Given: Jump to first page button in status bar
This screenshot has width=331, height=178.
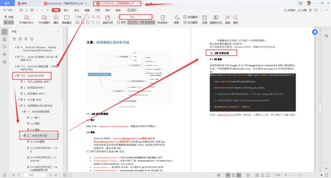Looking at the screenshot, I should tap(14, 175).
